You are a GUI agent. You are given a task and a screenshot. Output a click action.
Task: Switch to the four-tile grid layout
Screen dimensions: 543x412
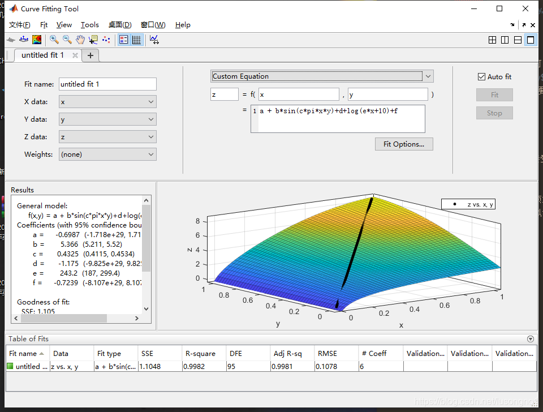[492, 40]
